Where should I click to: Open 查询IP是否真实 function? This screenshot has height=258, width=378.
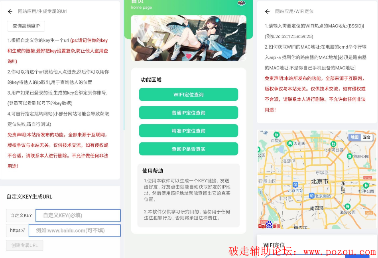click(188, 149)
